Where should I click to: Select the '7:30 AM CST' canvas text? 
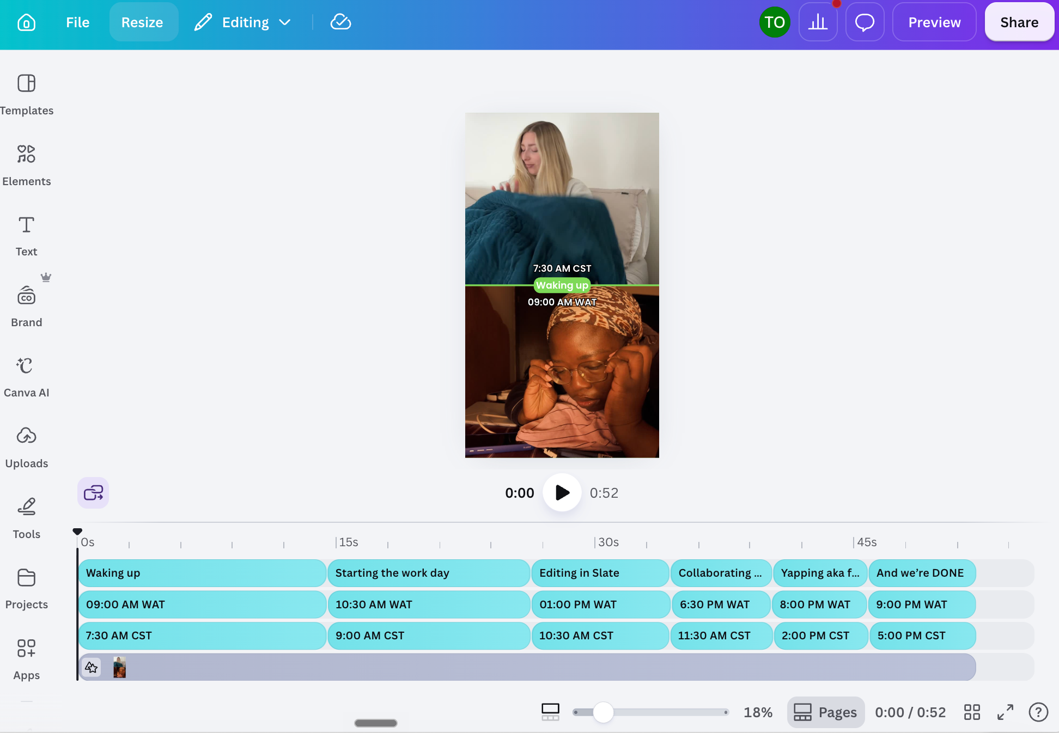pos(562,268)
